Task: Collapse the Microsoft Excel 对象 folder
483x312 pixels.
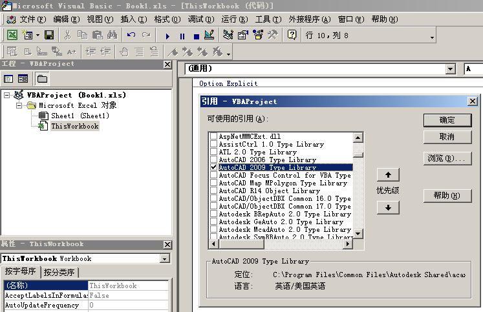Action: (19, 105)
